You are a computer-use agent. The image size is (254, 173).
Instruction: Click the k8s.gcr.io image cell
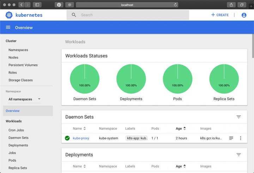211,138
